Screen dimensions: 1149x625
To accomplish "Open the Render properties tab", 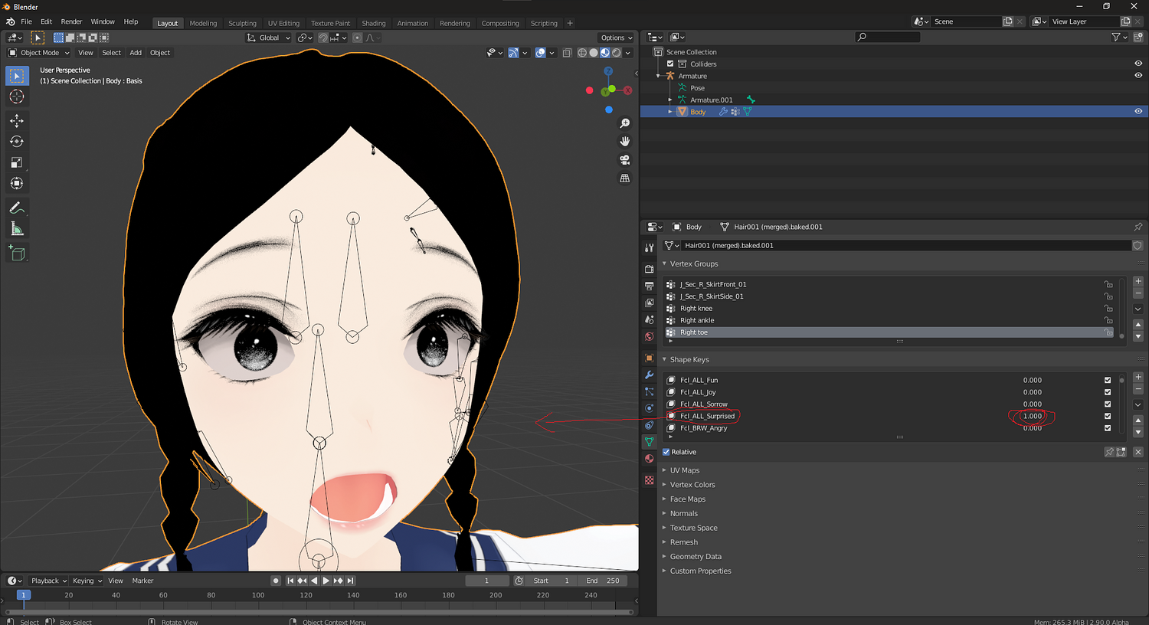I will tap(650, 269).
